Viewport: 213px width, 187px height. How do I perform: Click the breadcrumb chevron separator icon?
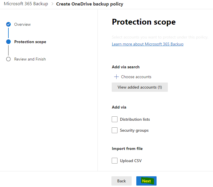coord(52,4)
